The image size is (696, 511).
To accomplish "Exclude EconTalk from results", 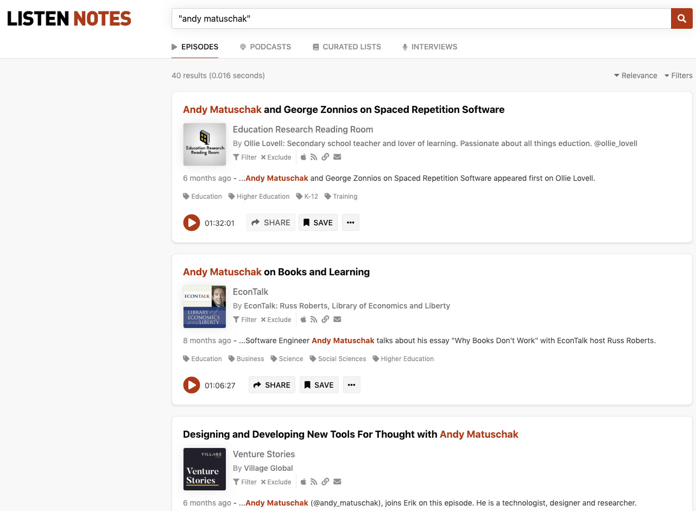I will click(x=276, y=320).
